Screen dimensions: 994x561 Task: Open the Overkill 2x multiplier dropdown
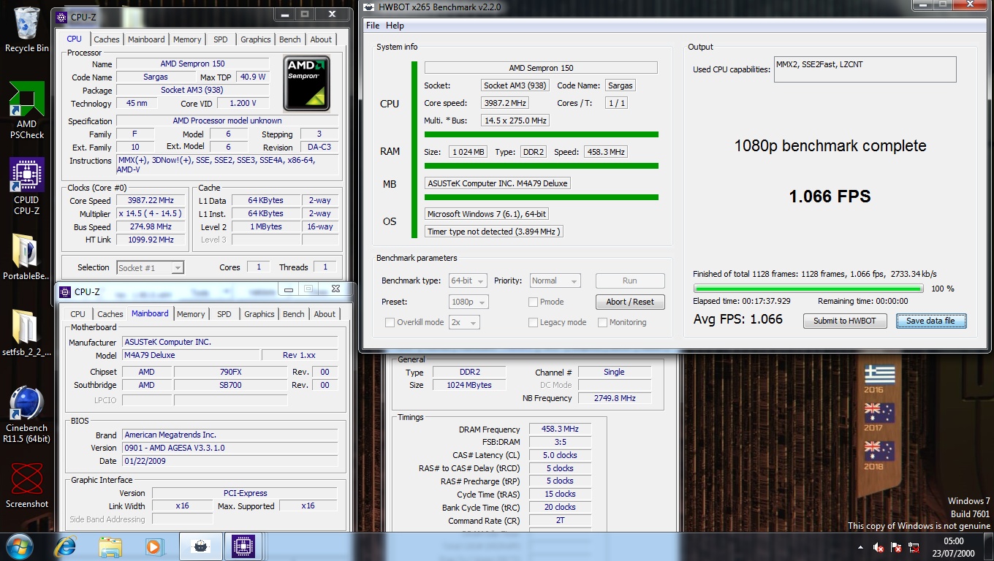[465, 322]
